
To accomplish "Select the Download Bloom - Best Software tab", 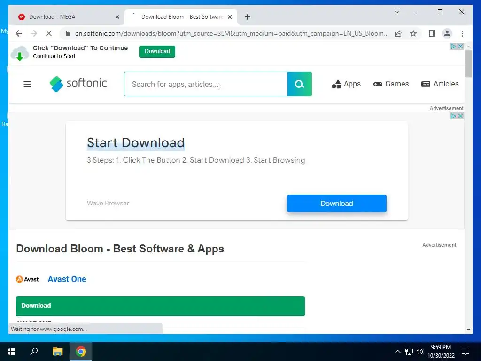I will pos(181,17).
